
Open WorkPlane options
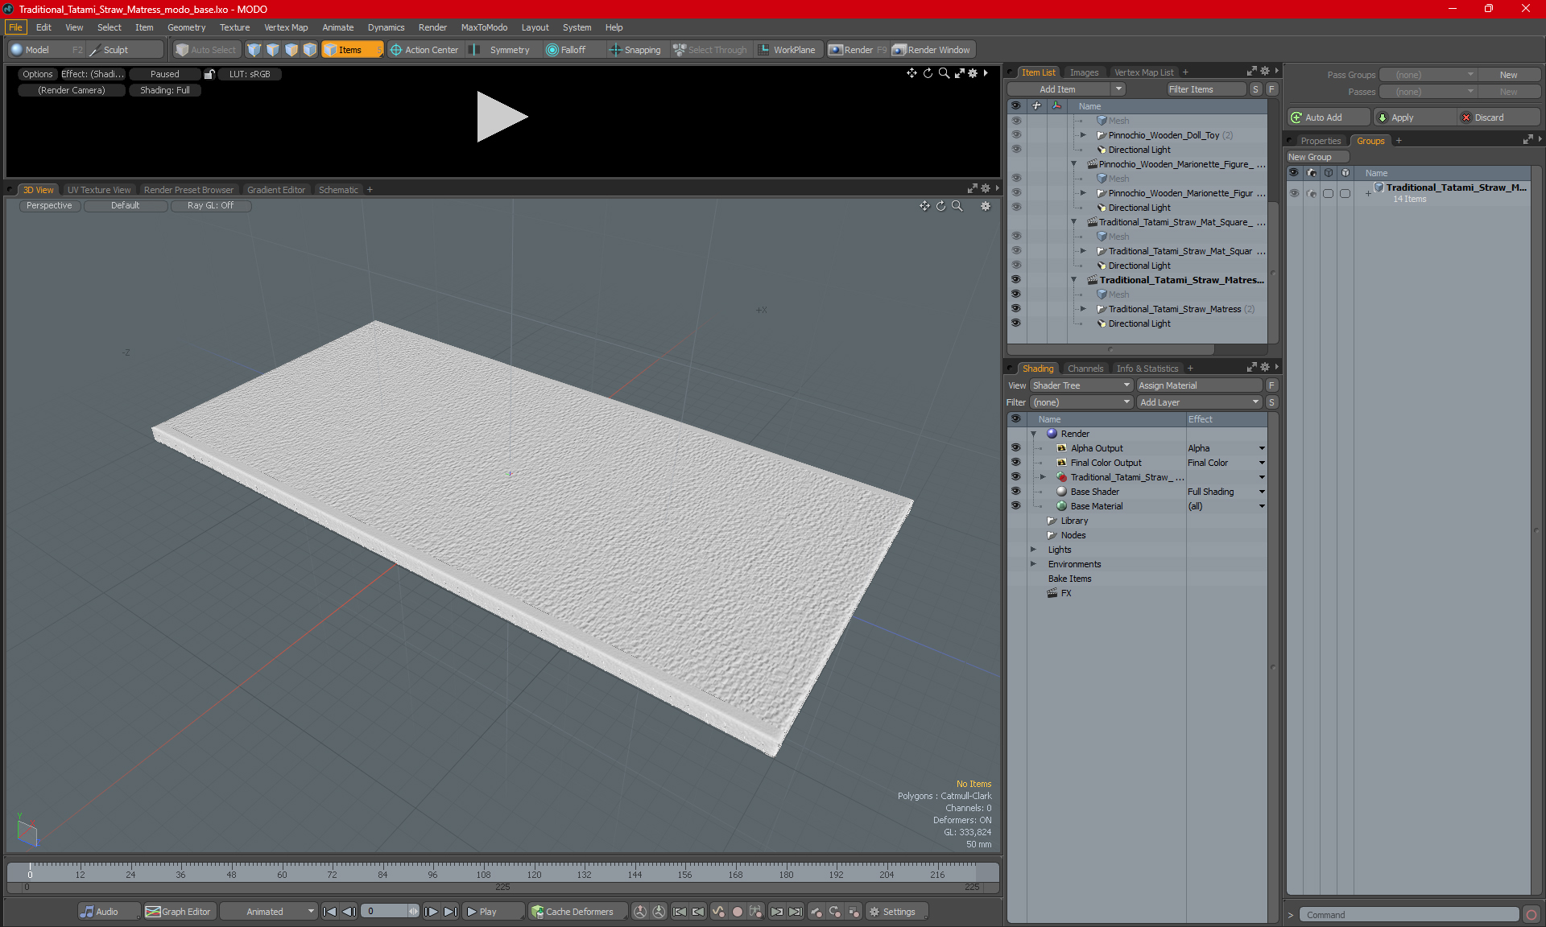click(787, 50)
